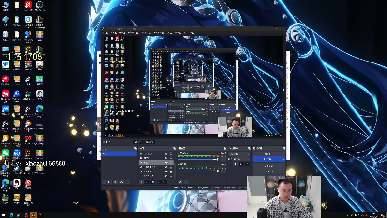Adjust transition duration spinner field
387x218 pixels.
tap(241, 159)
